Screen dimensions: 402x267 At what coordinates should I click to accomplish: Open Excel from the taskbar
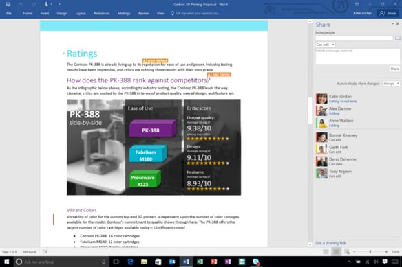pyautogui.click(x=200, y=262)
